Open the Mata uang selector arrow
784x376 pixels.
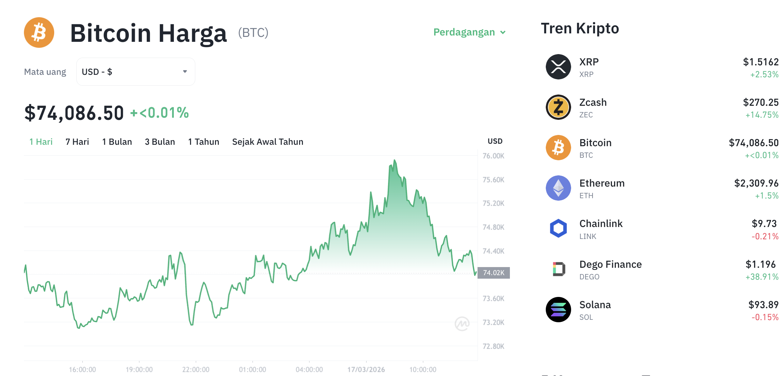click(x=184, y=72)
